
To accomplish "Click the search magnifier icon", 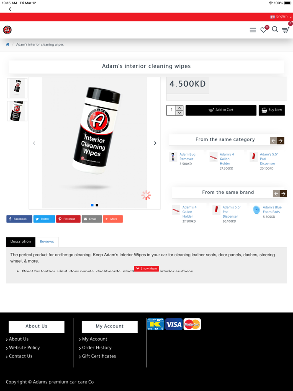I will (x=275, y=29).
